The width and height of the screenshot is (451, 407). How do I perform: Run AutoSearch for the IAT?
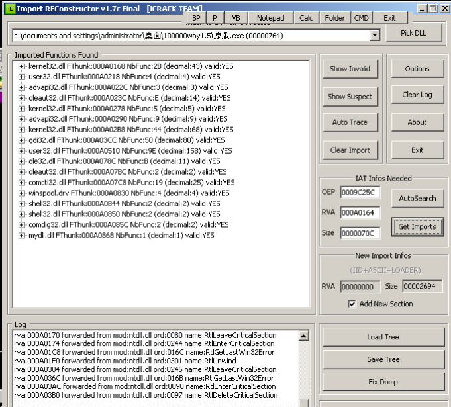tap(417, 198)
